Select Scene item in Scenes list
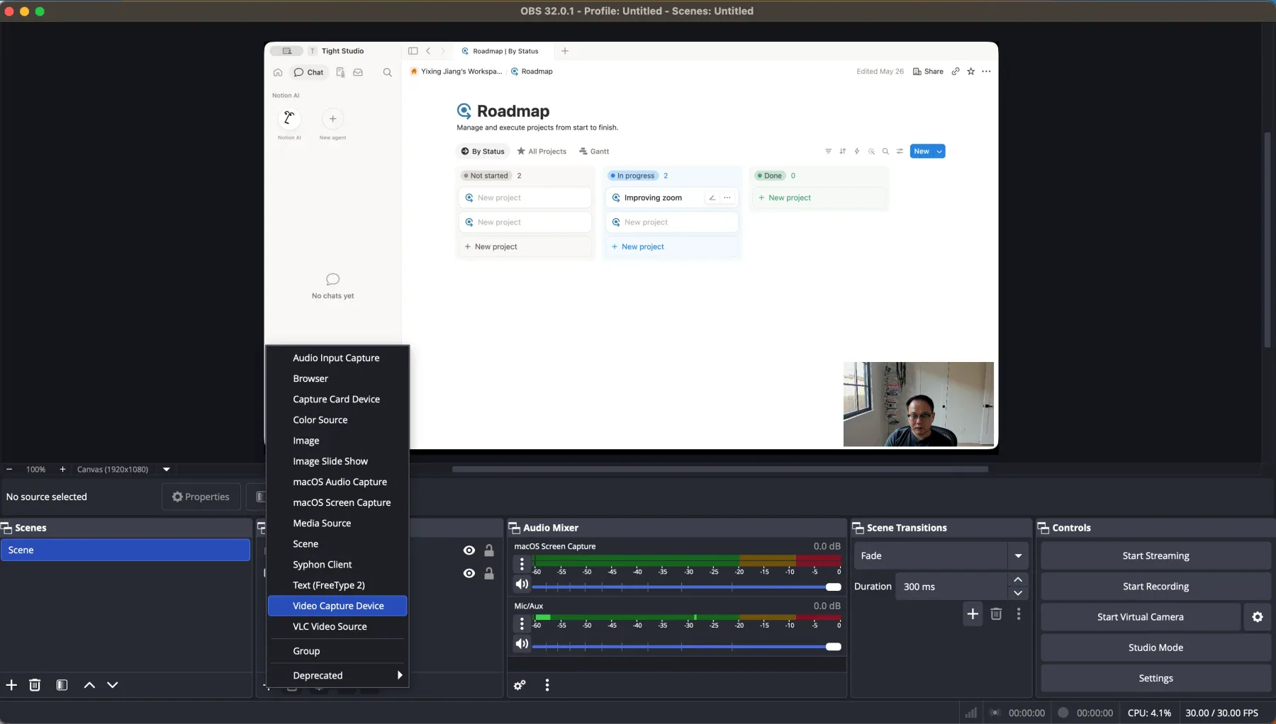1276x724 pixels. coord(125,550)
